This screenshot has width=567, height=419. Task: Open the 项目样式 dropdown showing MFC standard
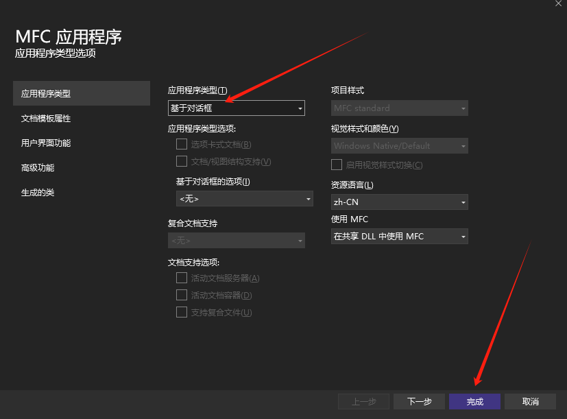(x=400, y=108)
